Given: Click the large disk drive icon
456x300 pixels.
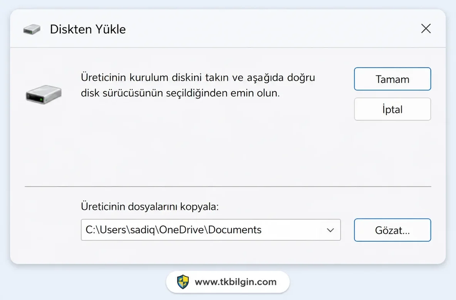Looking at the screenshot, I should [x=44, y=94].
